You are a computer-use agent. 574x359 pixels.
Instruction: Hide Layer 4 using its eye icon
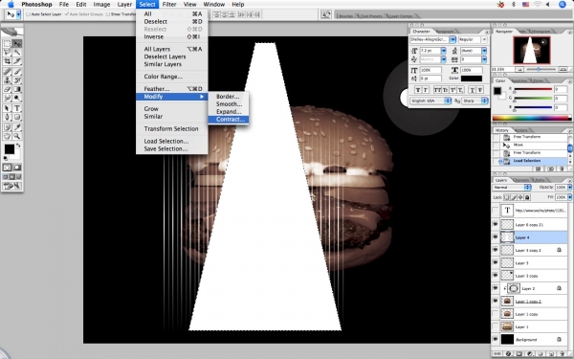[x=496, y=237]
